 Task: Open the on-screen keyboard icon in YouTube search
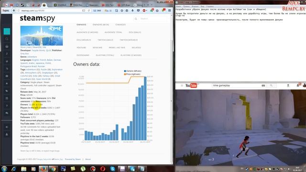(x=263, y=86)
